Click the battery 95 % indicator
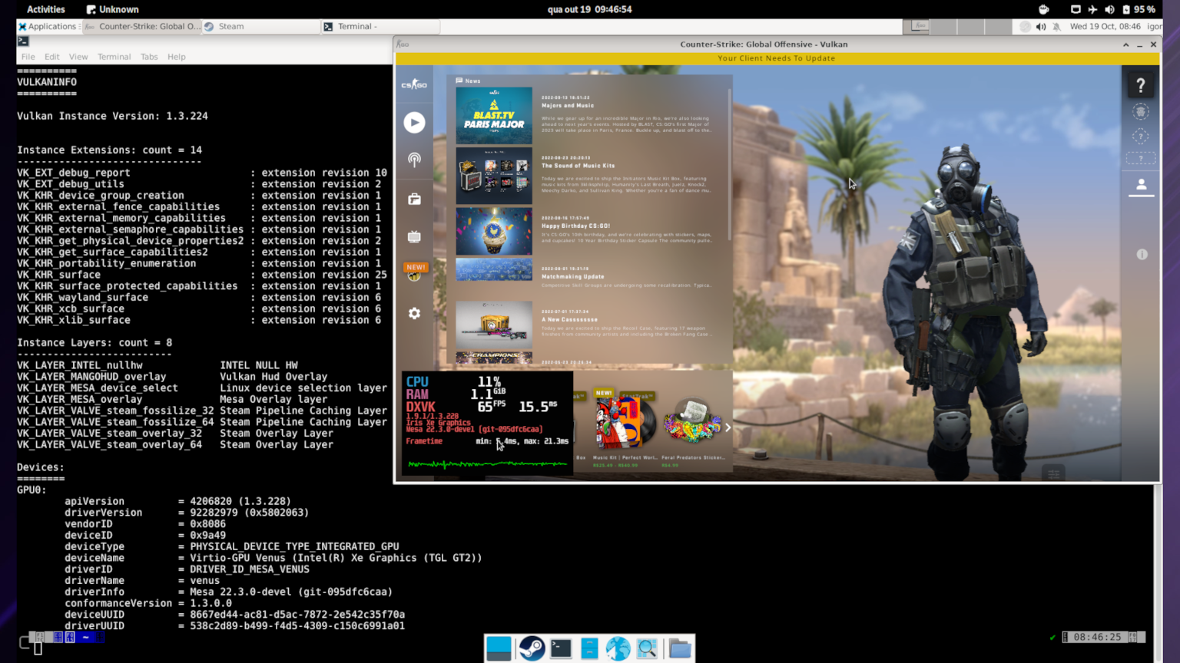The height and width of the screenshot is (663, 1180). click(x=1139, y=9)
